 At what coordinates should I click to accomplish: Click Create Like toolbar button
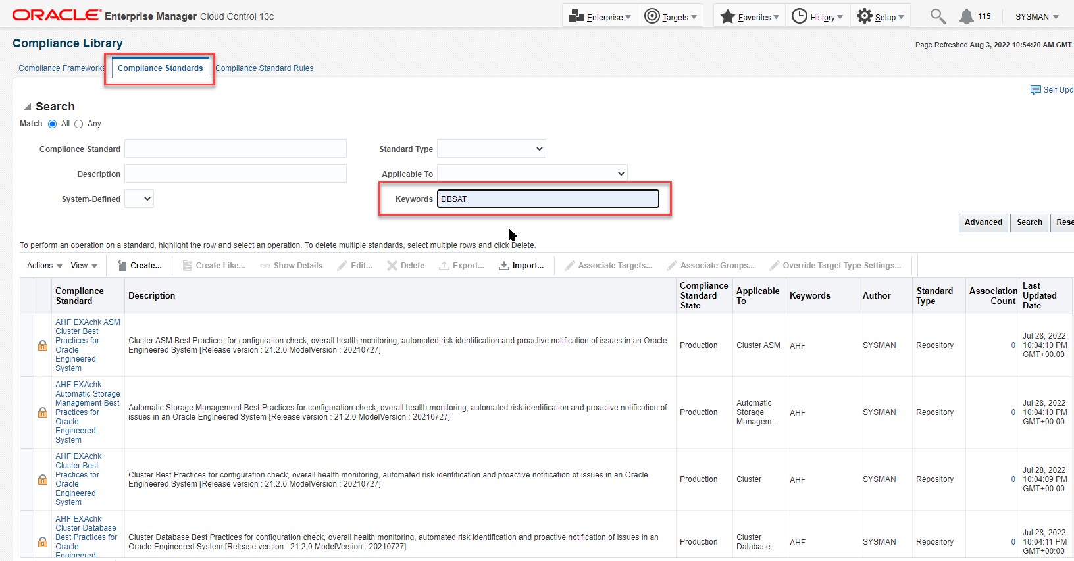214,266
